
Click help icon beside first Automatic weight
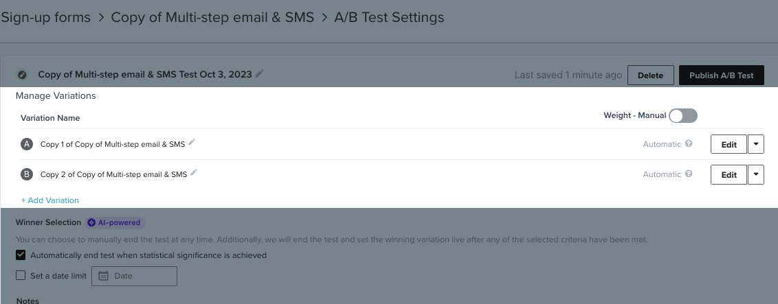click(689, 144)
